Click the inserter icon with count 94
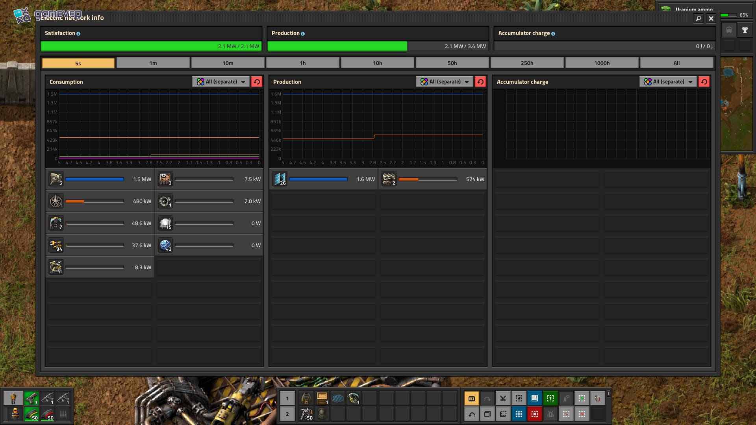The image size is (756, 425). click(56, 245)
